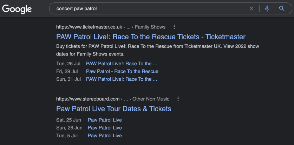This screenshot has width=294, height=145.
Task: Click the Family Shows breadcrumb text
Action: 150,27
